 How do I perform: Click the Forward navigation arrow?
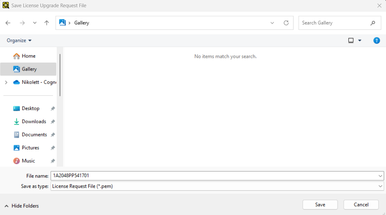point(22,23)
